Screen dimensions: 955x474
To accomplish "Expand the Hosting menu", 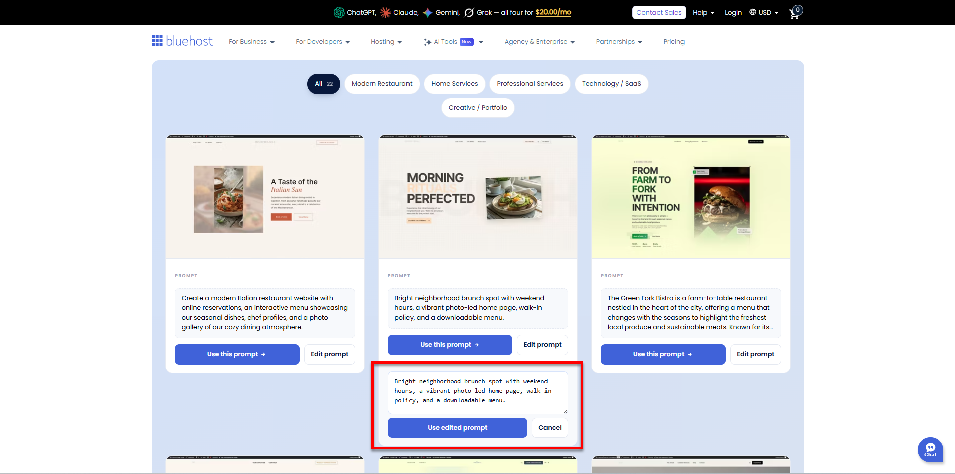I will coord(386,42).
